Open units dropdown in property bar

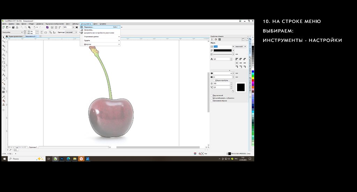click(x=71, y=32)
